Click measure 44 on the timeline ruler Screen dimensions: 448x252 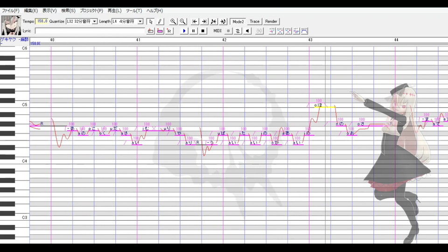tap(396, 40)
